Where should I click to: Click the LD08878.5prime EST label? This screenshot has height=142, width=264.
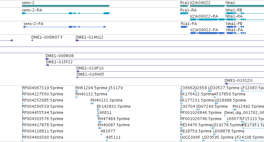click(229, 131)
